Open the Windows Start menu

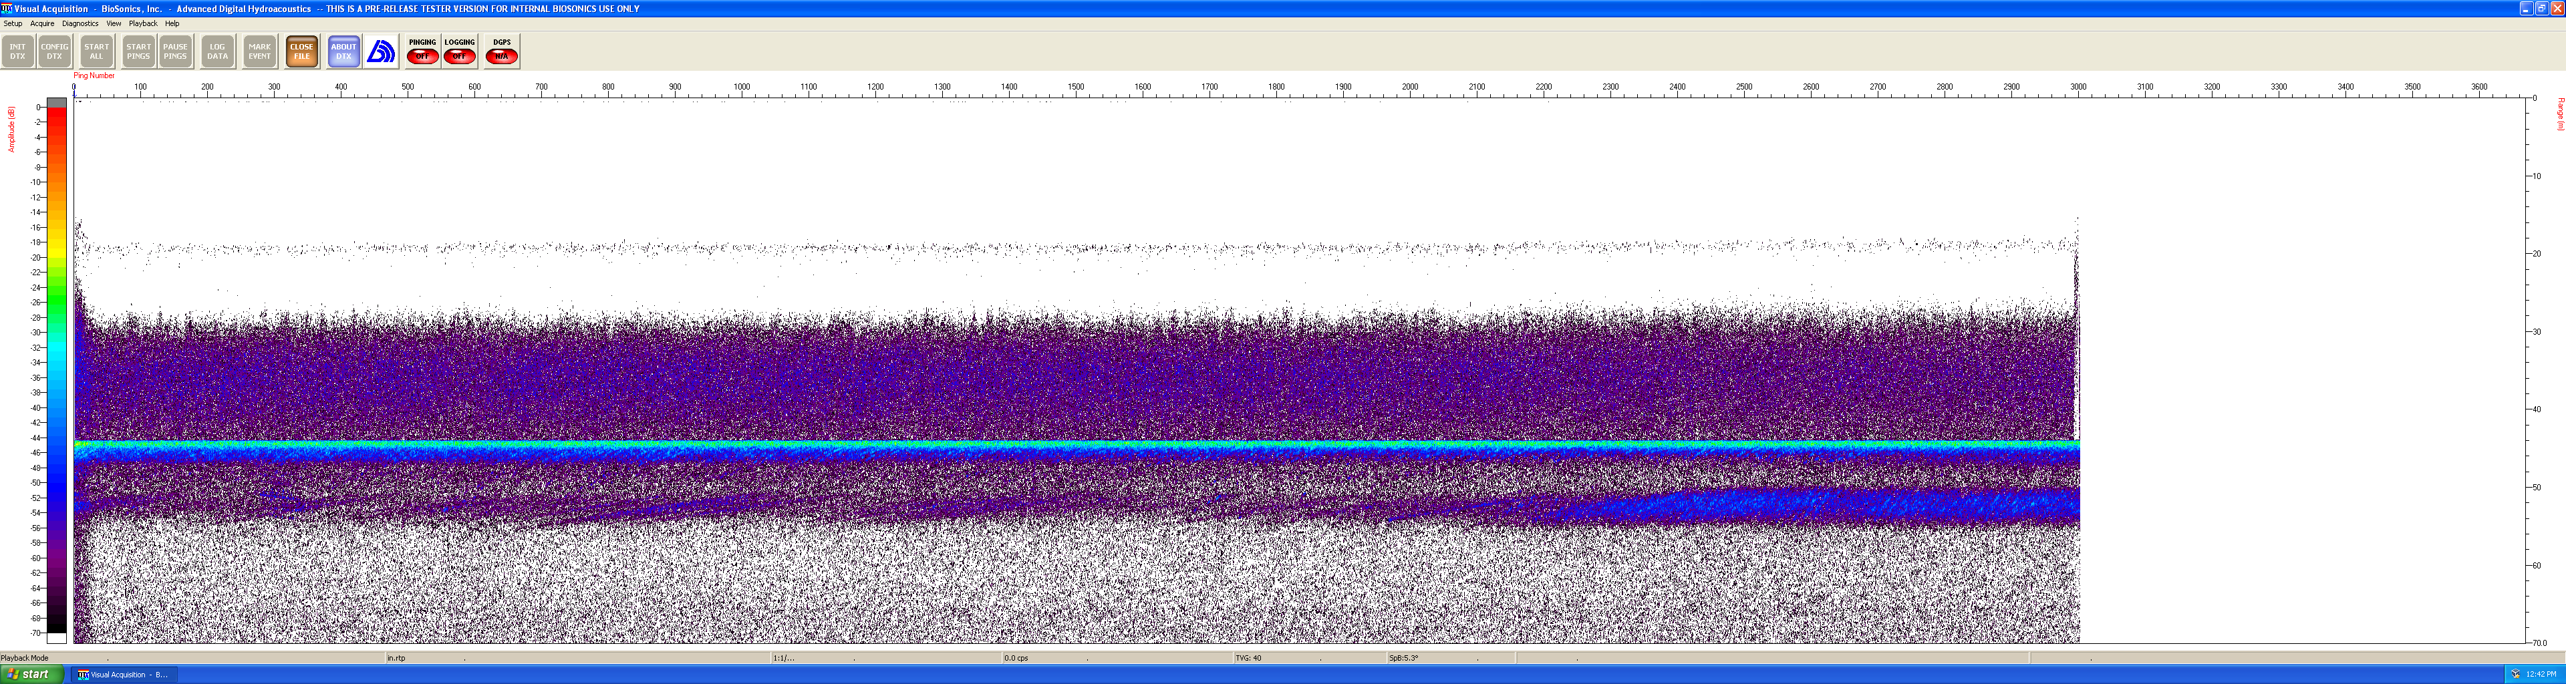point(32,674)
